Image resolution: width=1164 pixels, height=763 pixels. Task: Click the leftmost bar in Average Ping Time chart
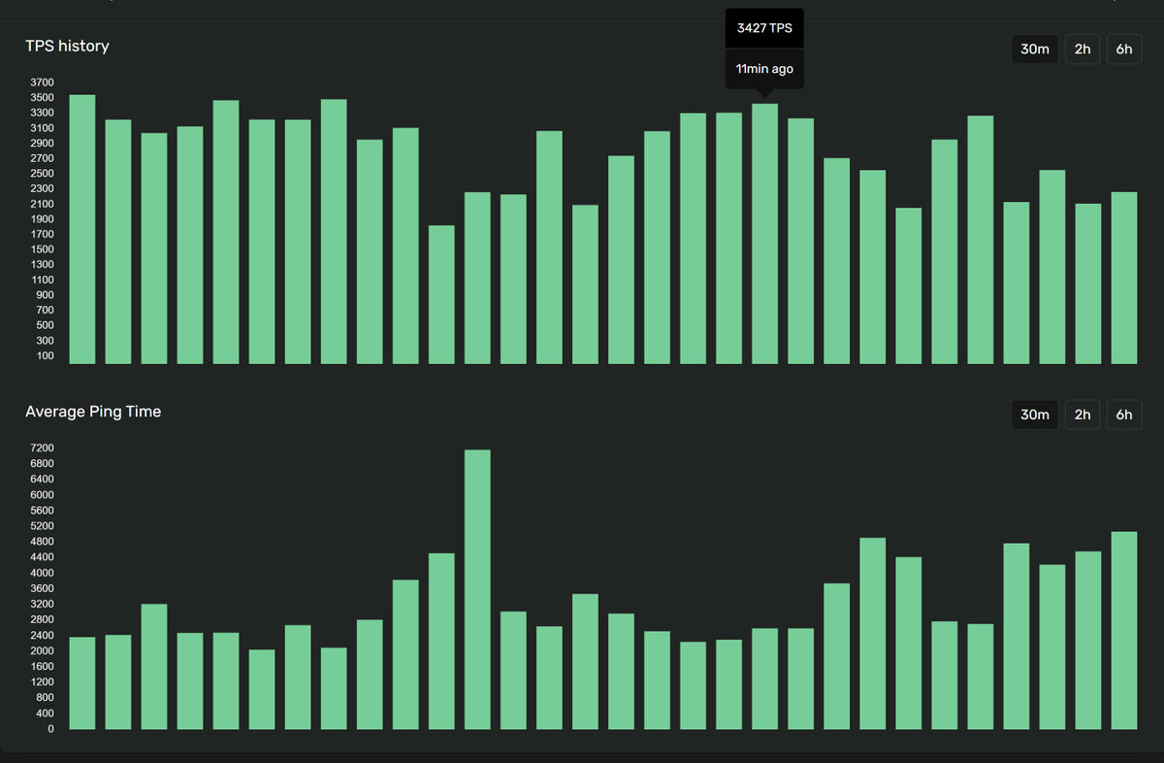pos(82,683)
